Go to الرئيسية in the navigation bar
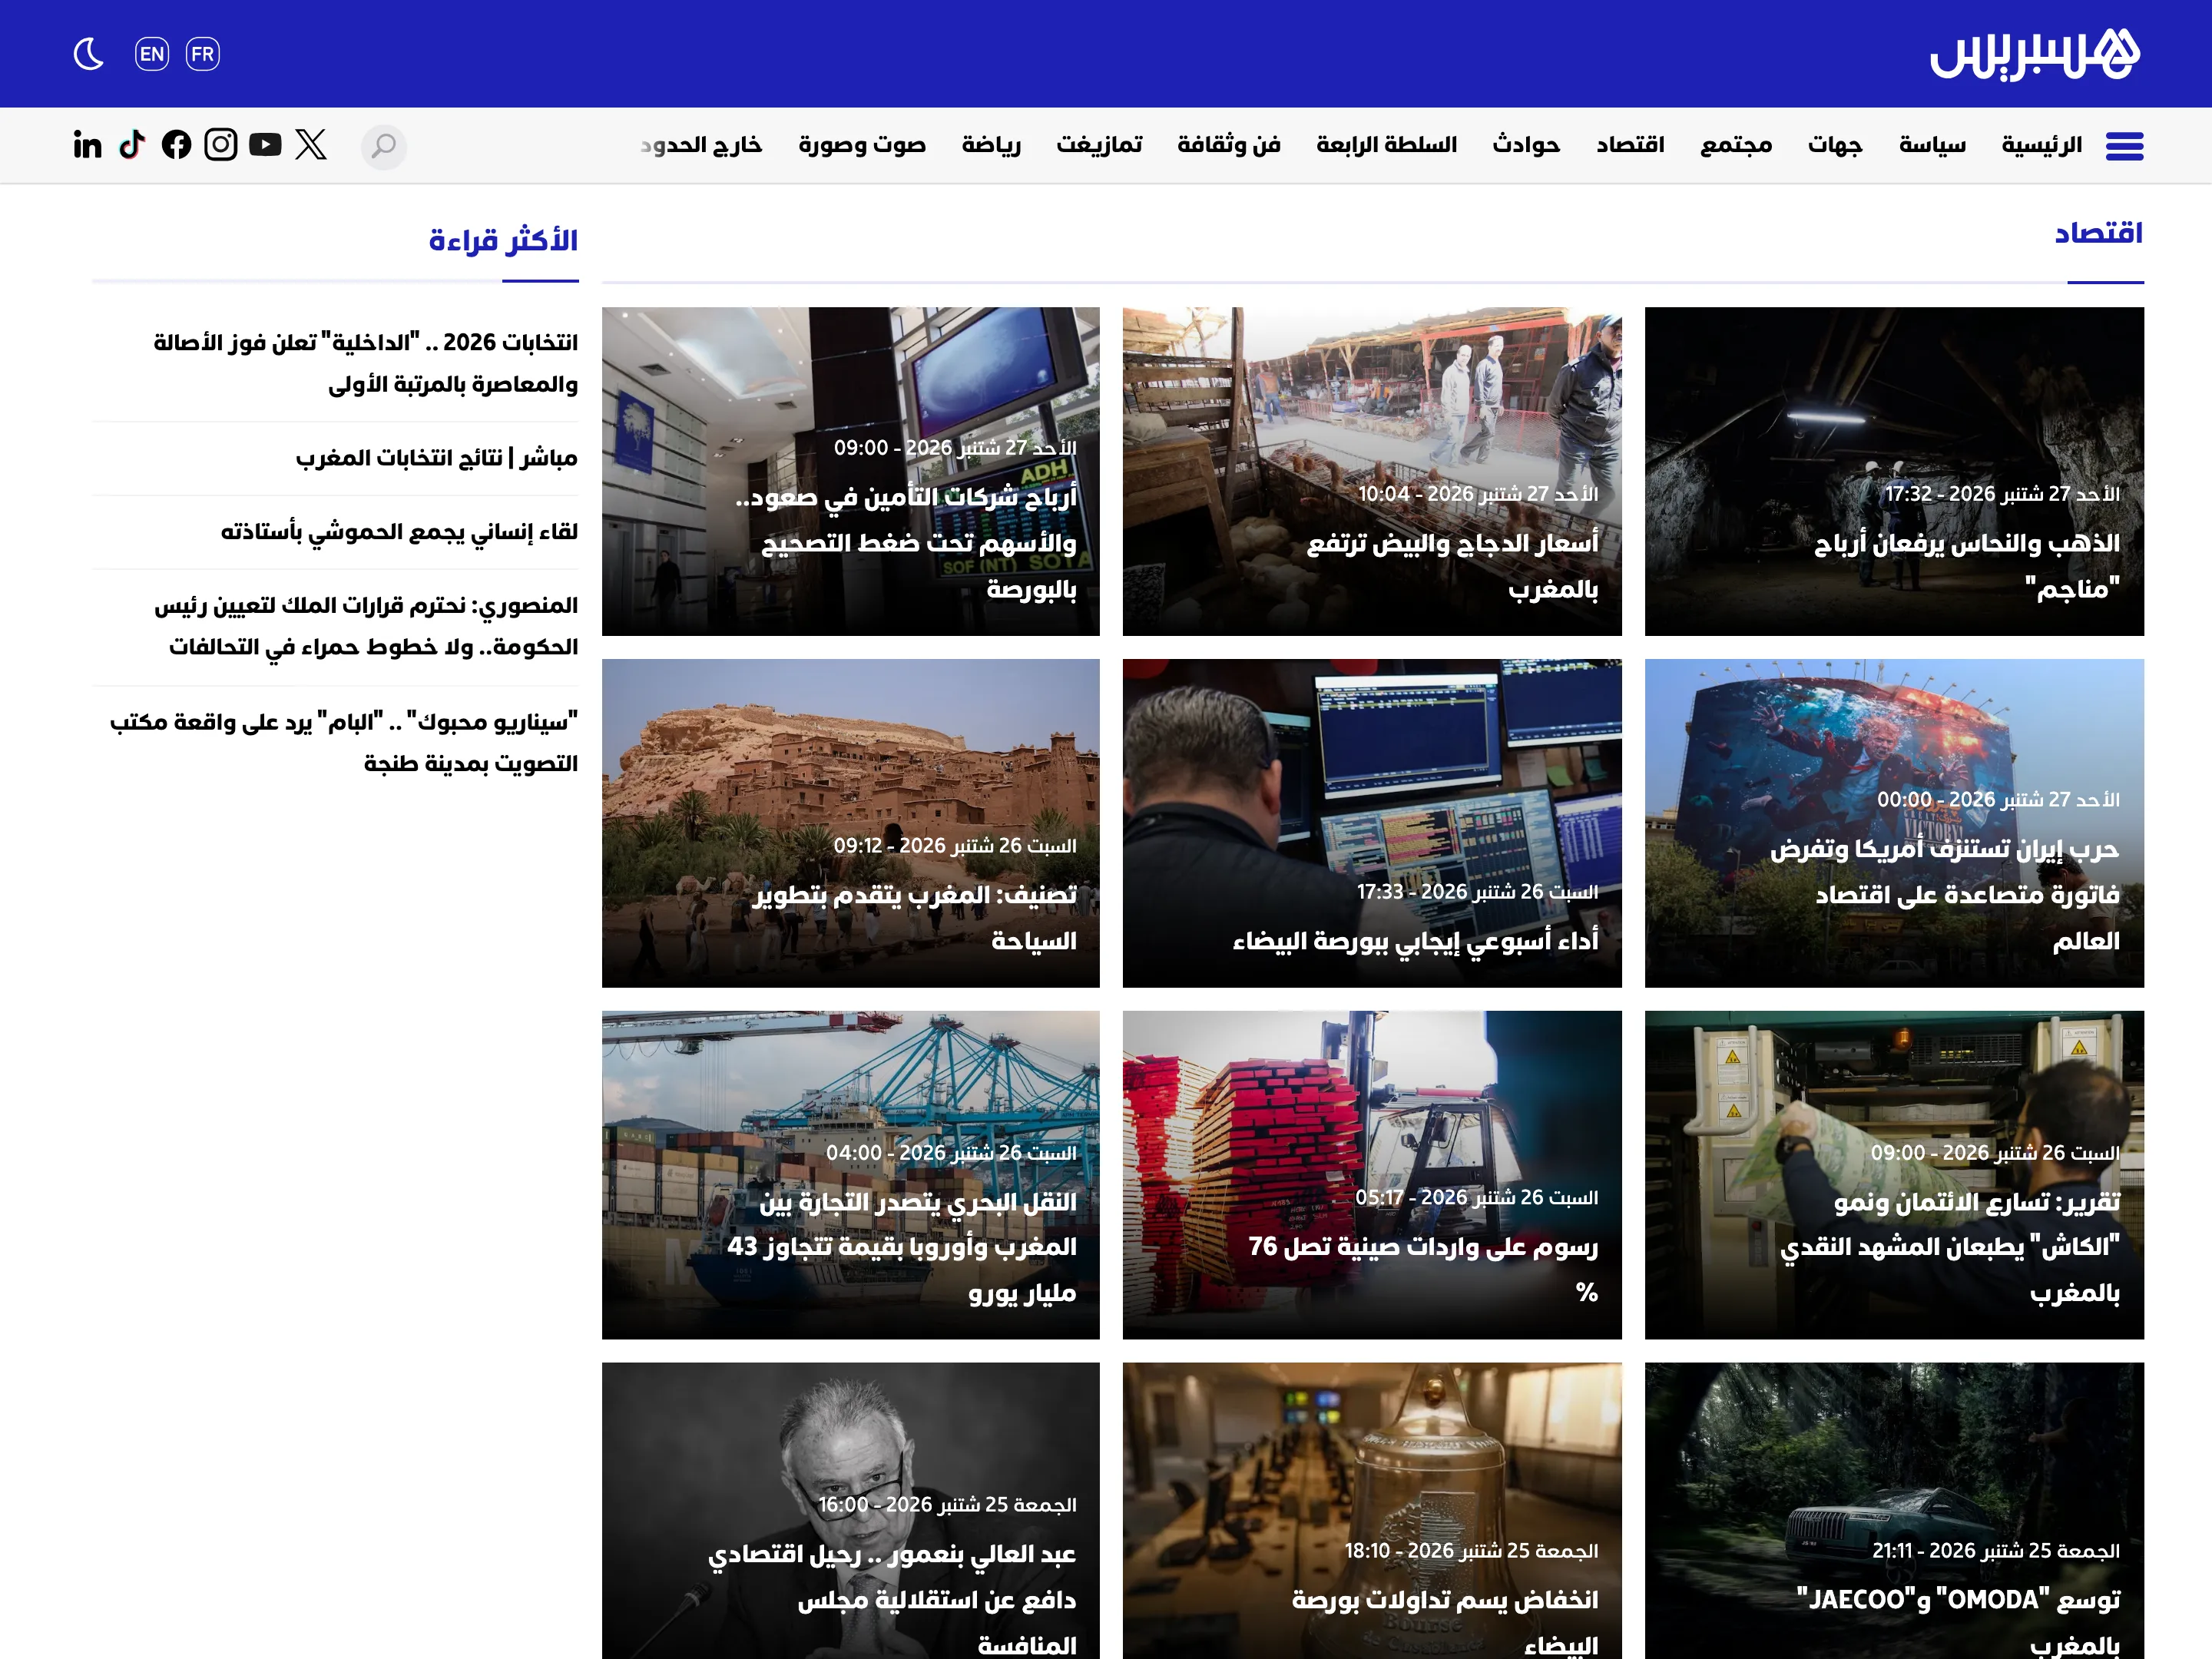The width and height of the screenshot is (2212, 1659). pos(2042,145)
